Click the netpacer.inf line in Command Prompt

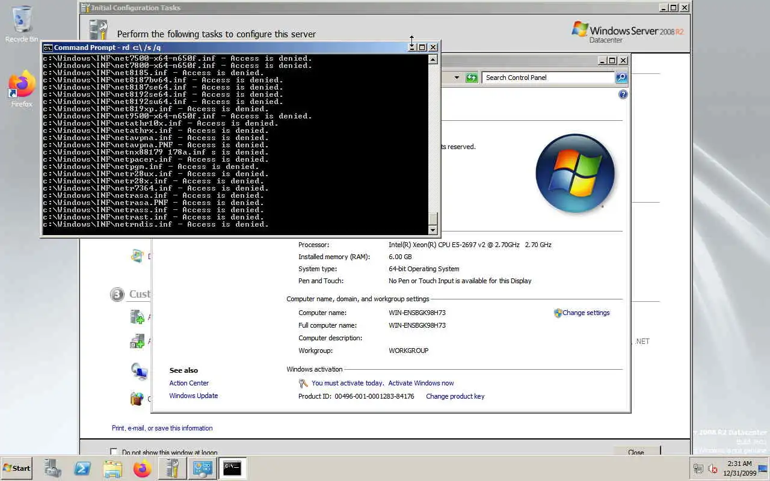point(156,159)
